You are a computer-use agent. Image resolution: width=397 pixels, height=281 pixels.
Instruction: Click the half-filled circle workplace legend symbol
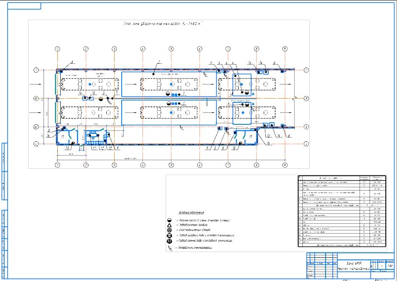pos(169,219)
